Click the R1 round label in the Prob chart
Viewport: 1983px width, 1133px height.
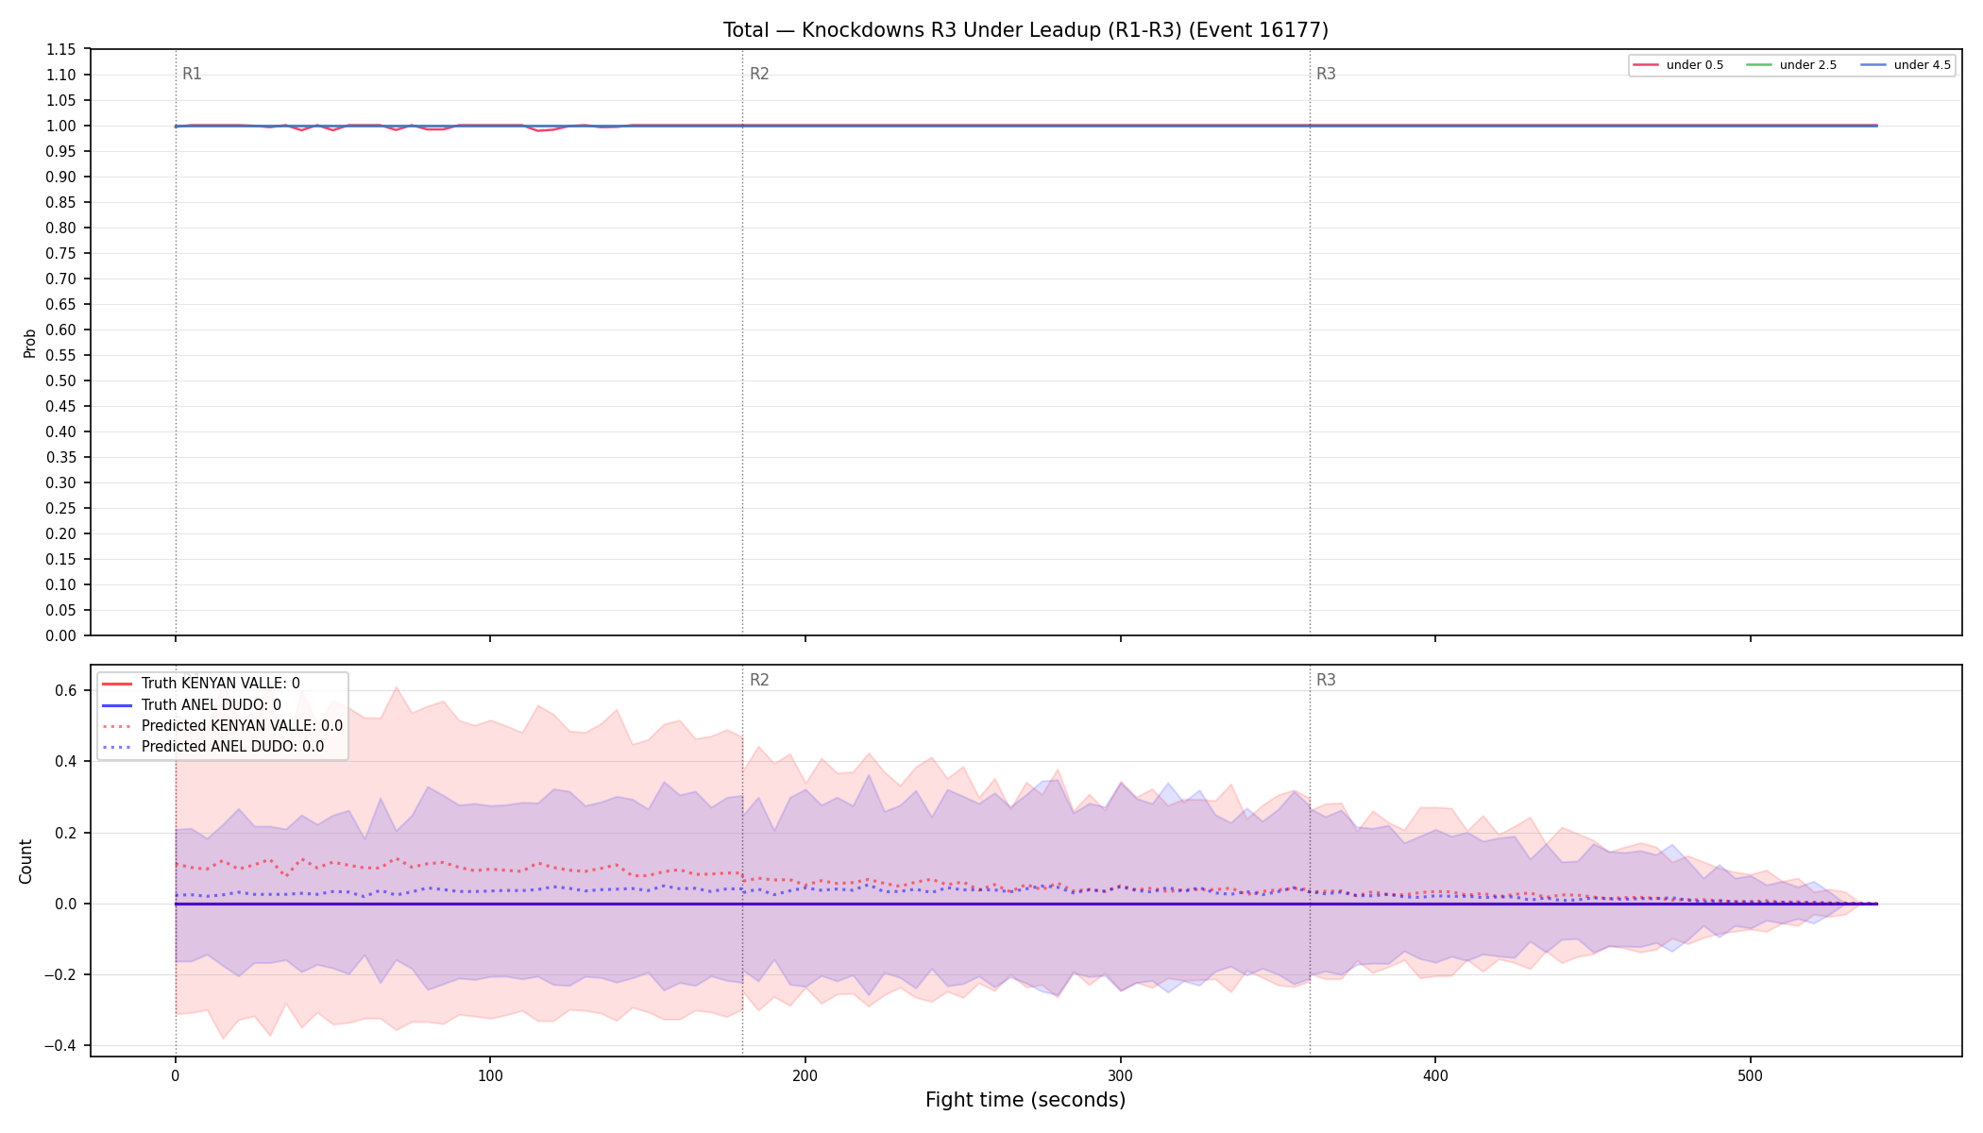tap(192, 74)
